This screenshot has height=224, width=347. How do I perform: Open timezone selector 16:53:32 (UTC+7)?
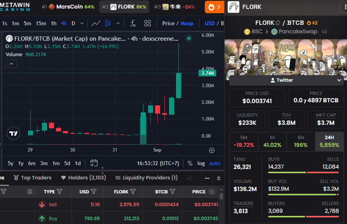pyautogui.click(x=158, y=163)
